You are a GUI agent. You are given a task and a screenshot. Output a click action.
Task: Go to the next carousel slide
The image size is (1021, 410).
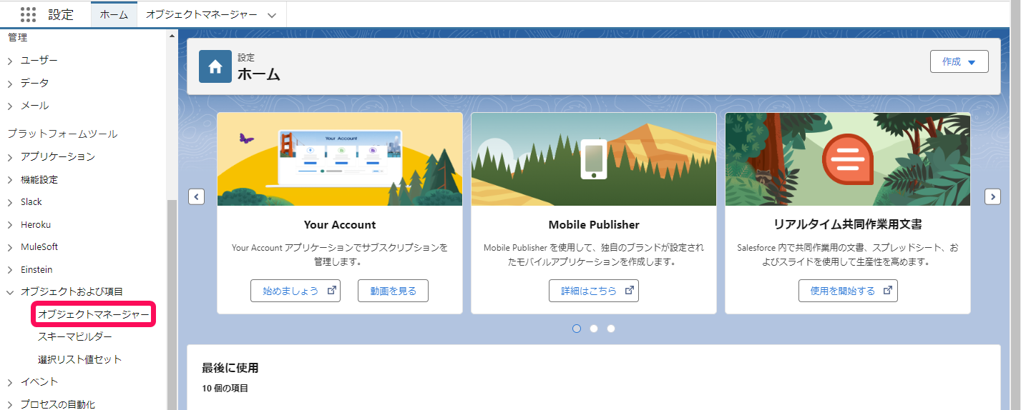tap(992, 196)
